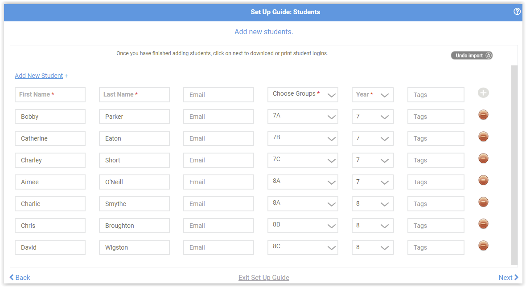The image size is (526, 287).
Task: Open the 8C group dropdown for David
Action: click(303, 247)
